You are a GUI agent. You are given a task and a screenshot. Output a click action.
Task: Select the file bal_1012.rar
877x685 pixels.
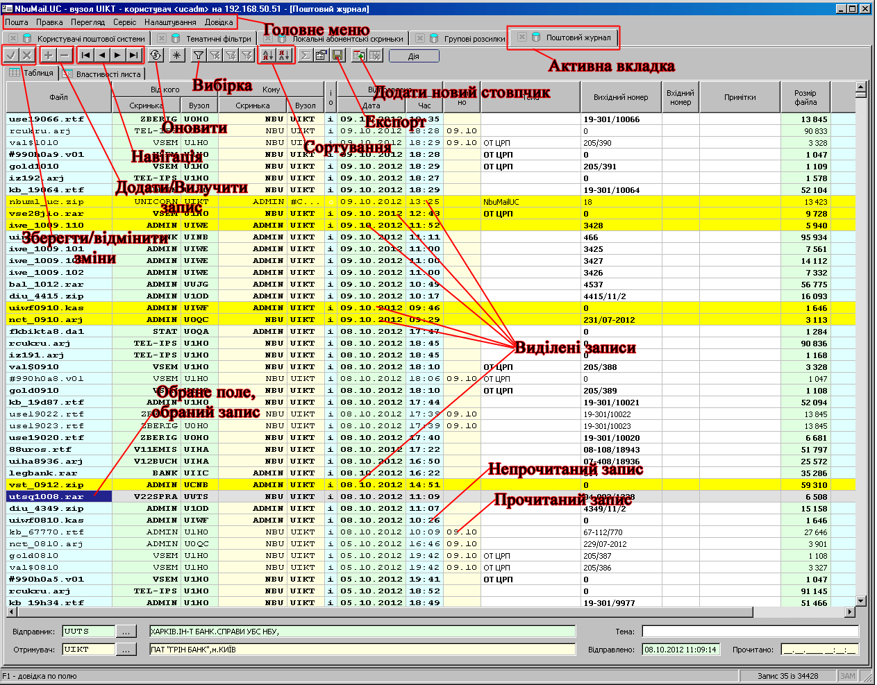click(59, 285)
